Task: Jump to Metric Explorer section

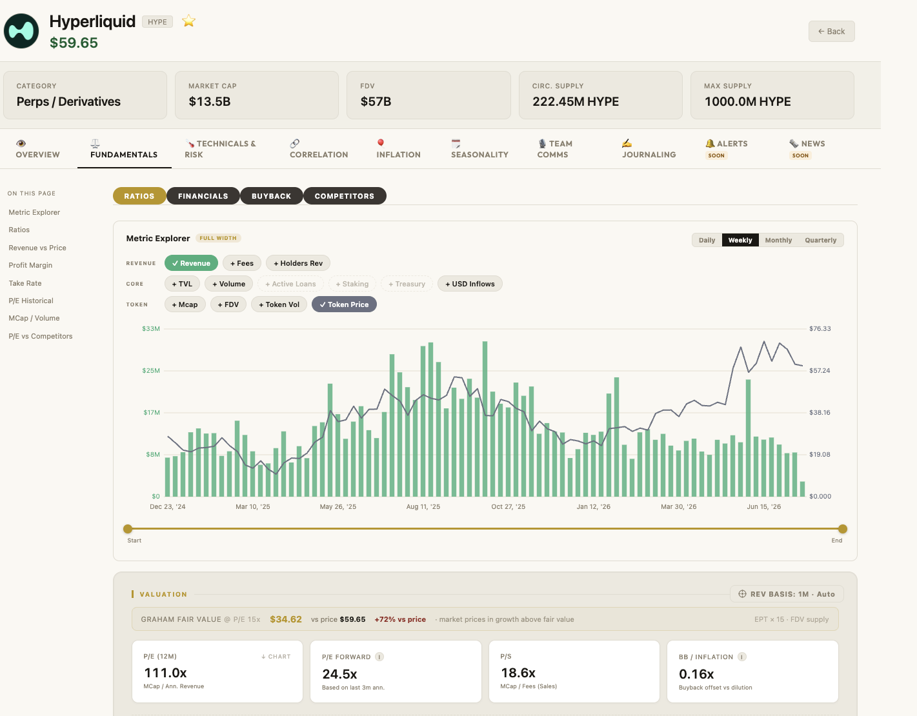Action: click(x=34, y=212)
